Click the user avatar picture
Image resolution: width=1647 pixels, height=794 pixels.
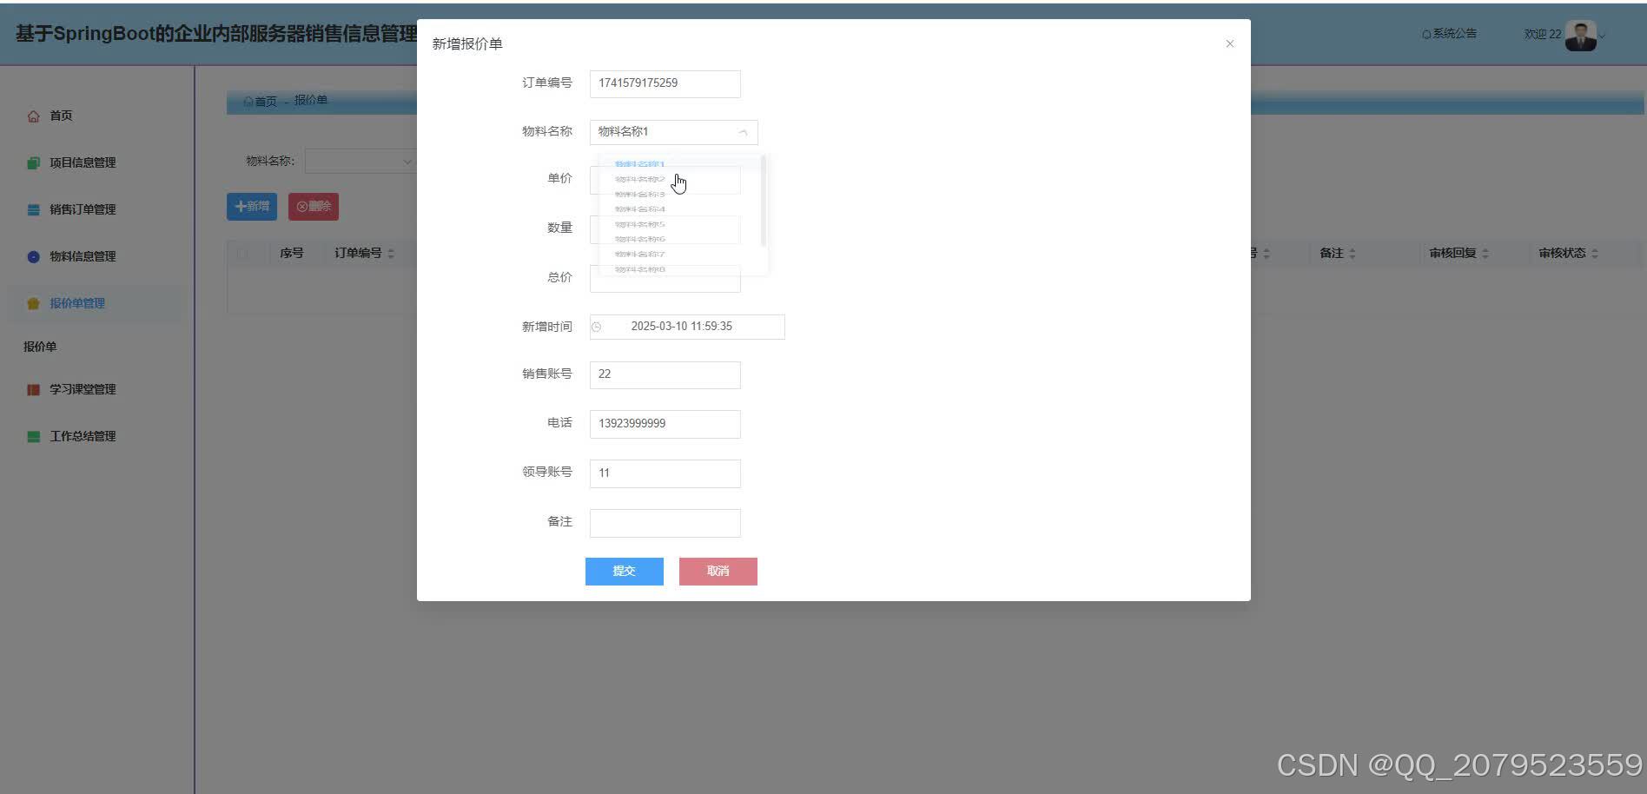[1580, 36]
